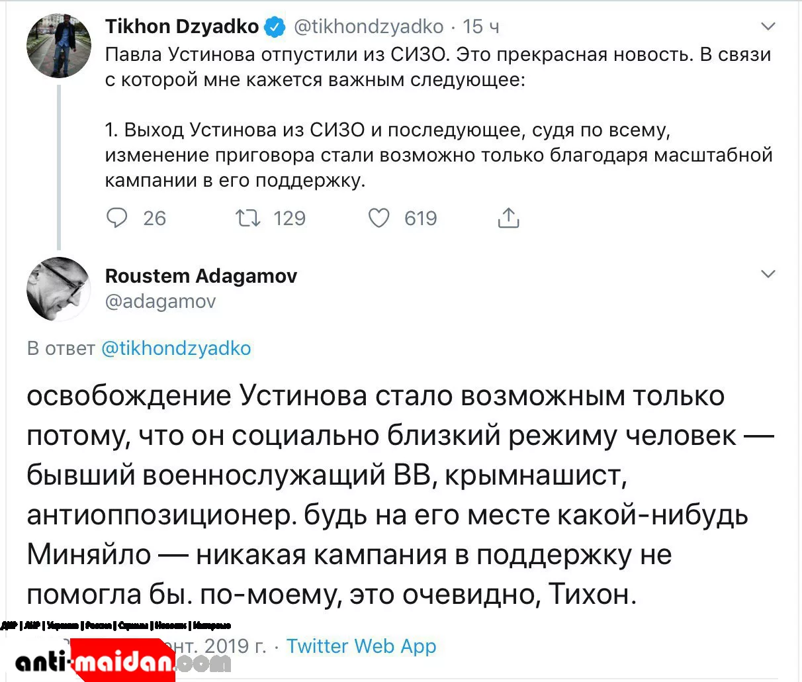The height and width of the screenshot is (682, 802).
Task: Open Tikhon Dzyadko's profile avatar
Action: (x=59, y=46)
